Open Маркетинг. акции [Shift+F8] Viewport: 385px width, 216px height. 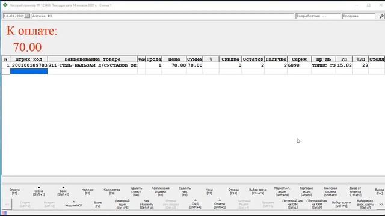pos(282,191)
